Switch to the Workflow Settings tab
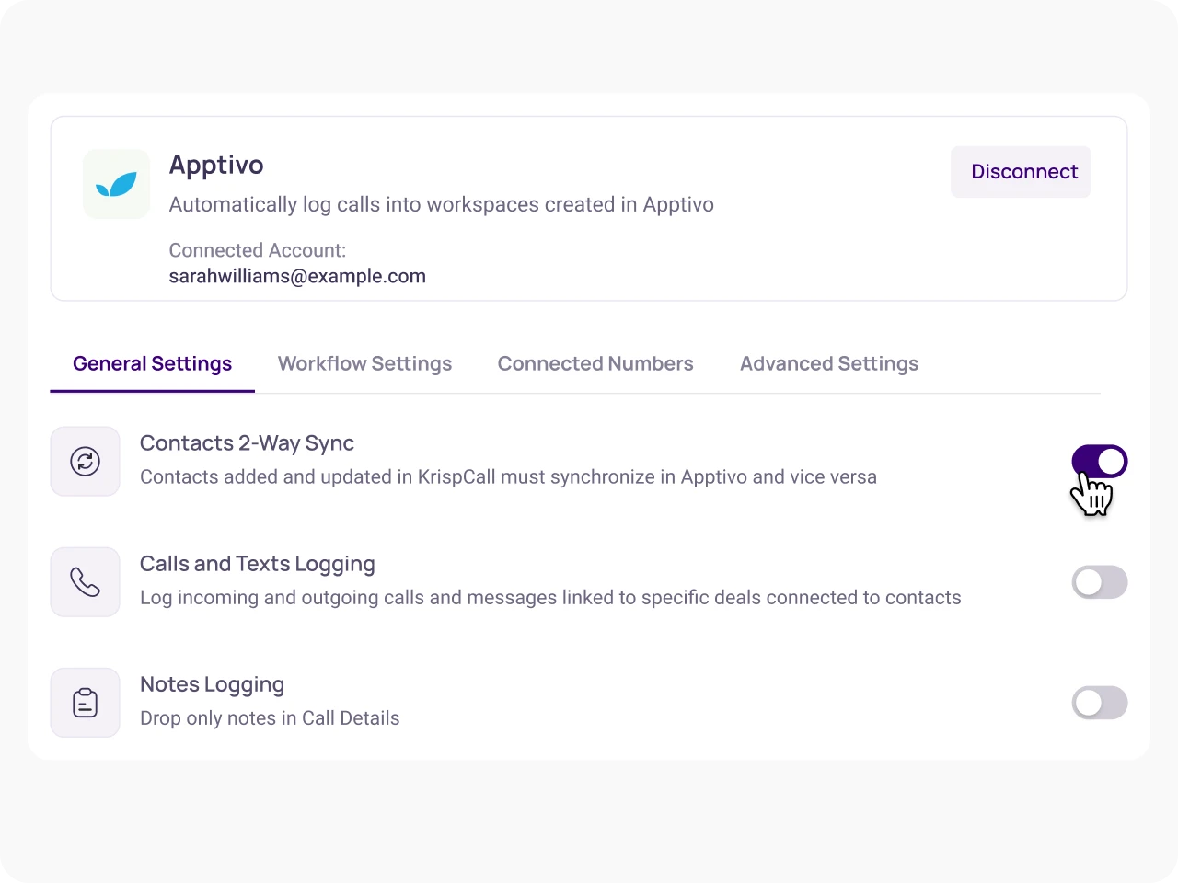 pyautogui.click(x=365, y=364)
